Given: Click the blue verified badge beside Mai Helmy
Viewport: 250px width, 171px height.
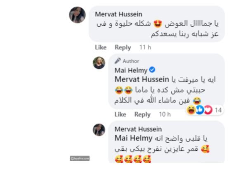Looking at the screenshot, I should (x=152, y=70).
